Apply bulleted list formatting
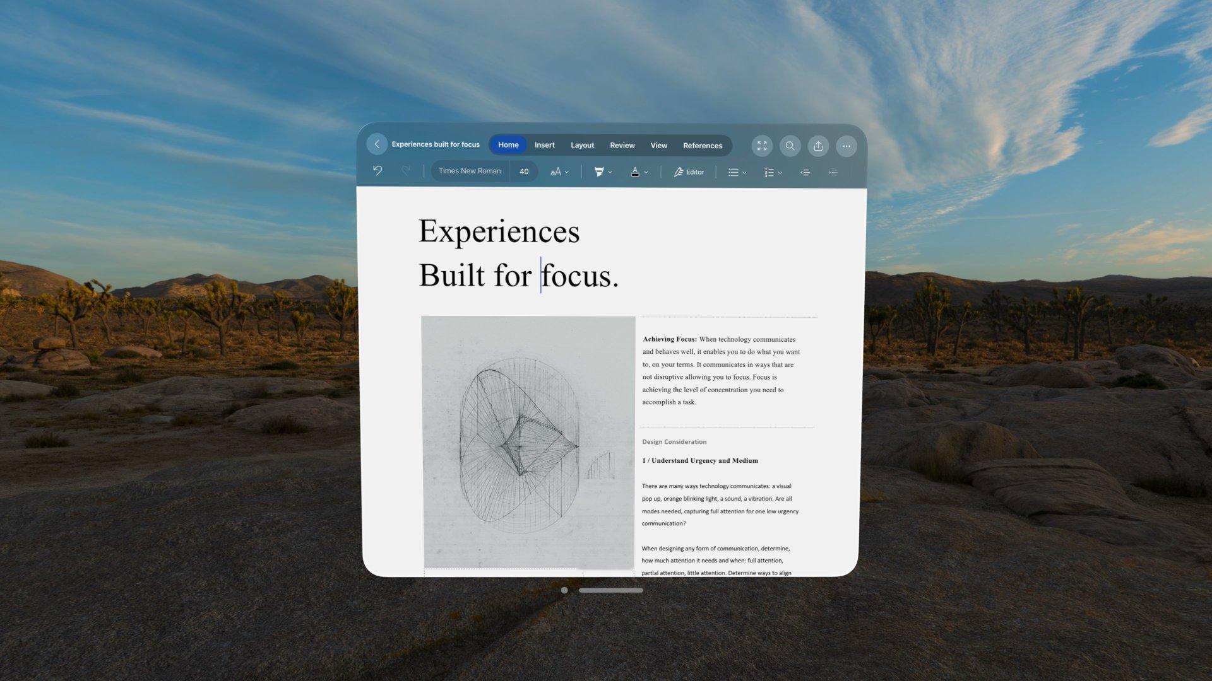This screenshot has width=1212, height=681. [x=733, y=172]
